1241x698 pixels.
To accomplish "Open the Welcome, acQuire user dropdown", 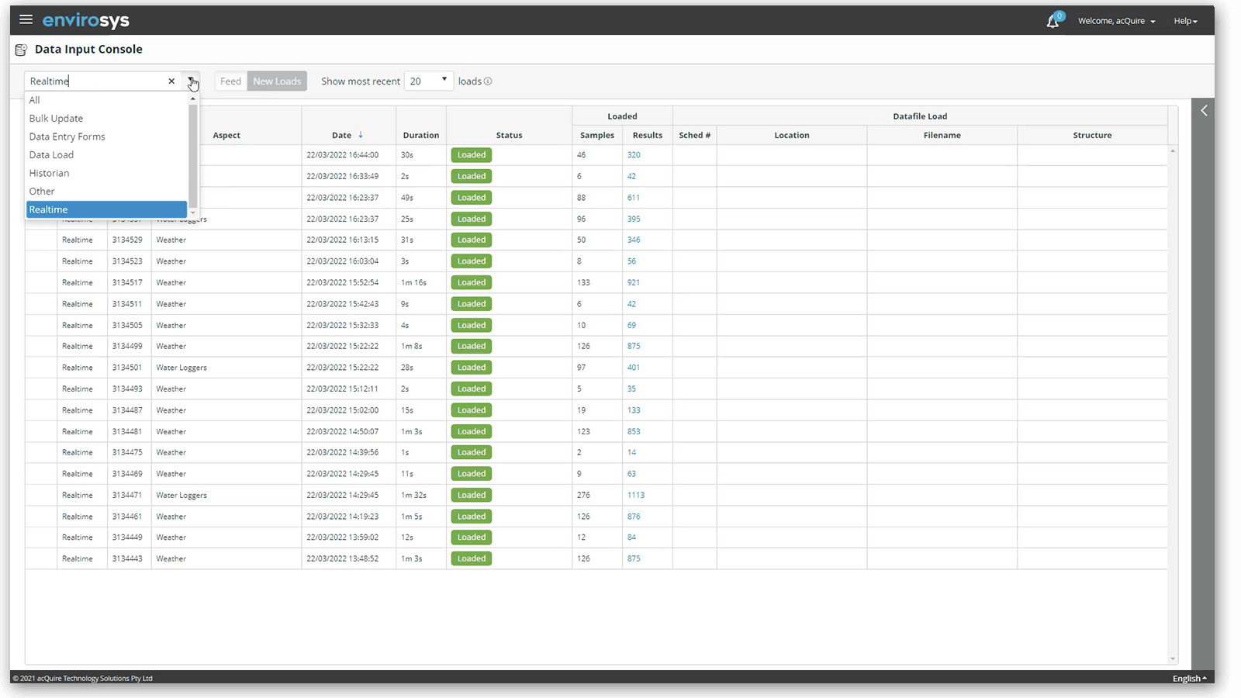I will (1116, 21).
